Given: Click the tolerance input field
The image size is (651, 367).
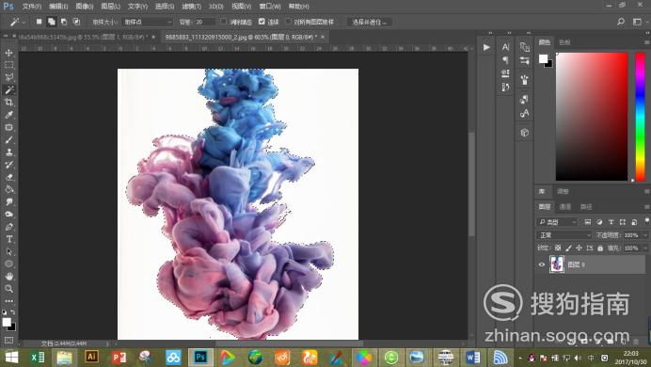Looking at the screenshot, I should 205,22.
